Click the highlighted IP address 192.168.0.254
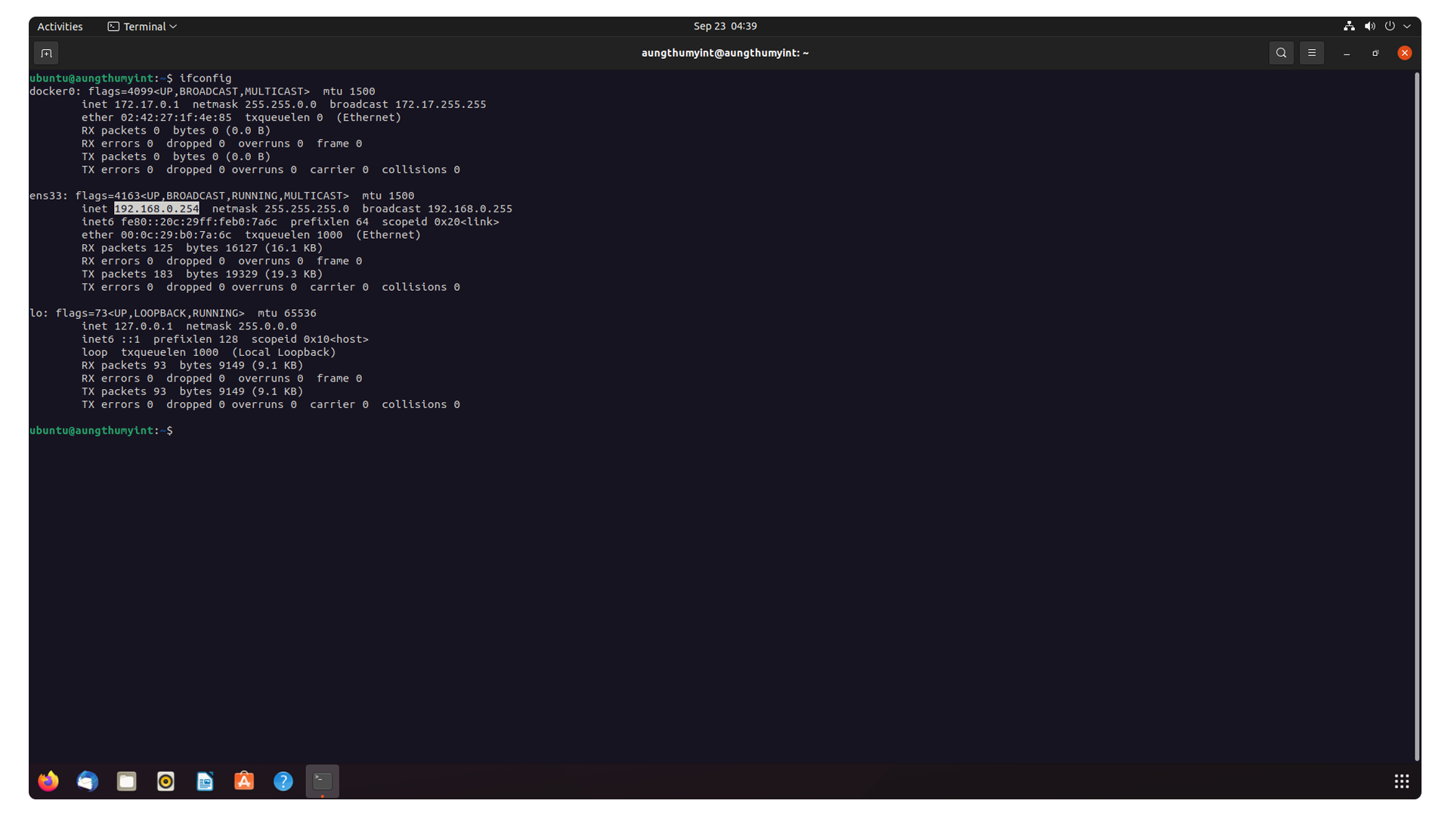This screenshot has width=1451, height=816. 156,209
